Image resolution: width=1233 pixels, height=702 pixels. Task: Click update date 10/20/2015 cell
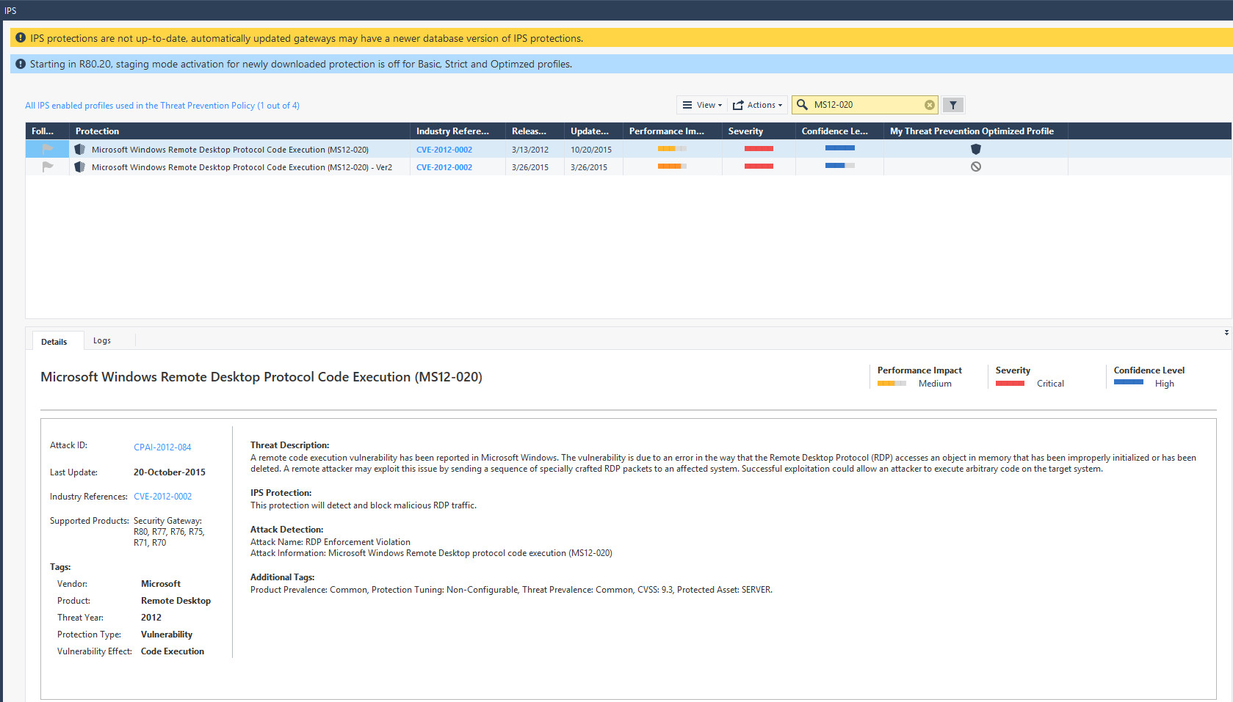(x=591, y=150)
